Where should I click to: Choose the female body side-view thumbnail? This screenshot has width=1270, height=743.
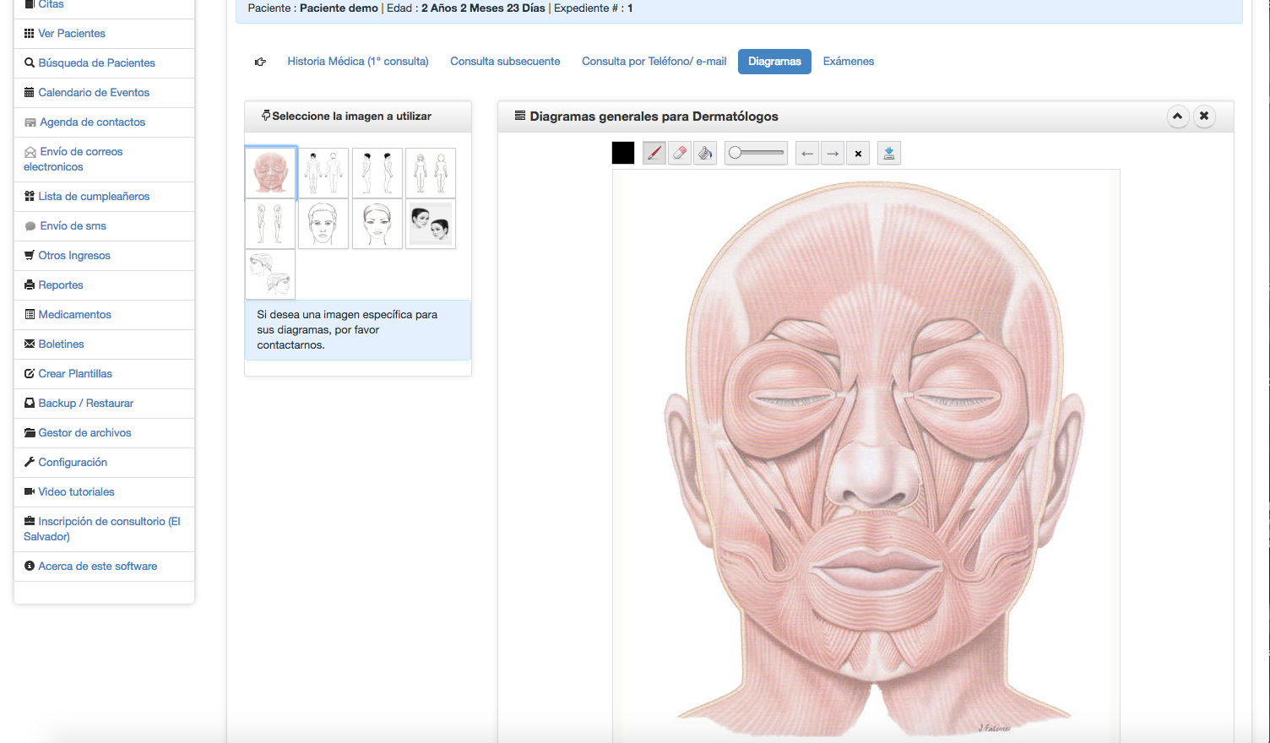click(270, 224)
